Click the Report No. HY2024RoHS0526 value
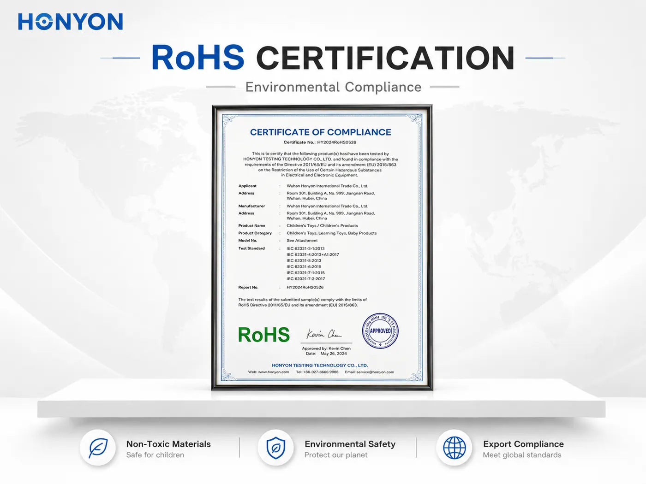646x484 pixels. pos(305,287)
